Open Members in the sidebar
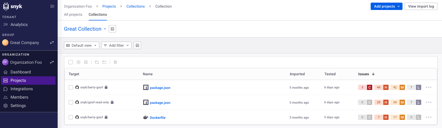This screenshot has height=128, width=442. [x=19, y=97]
